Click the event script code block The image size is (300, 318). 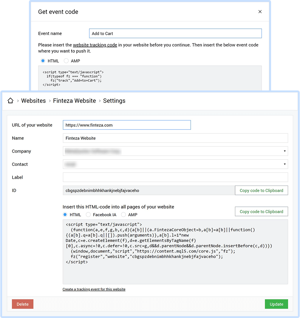click(x=150, y=78)
